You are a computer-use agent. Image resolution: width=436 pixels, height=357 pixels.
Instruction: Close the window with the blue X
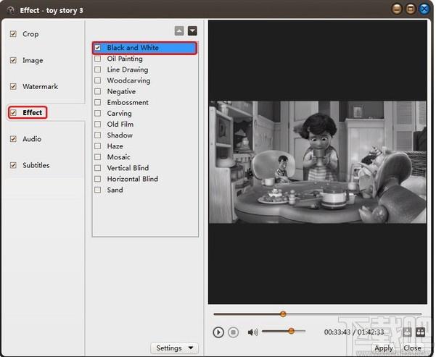(424, 9)
